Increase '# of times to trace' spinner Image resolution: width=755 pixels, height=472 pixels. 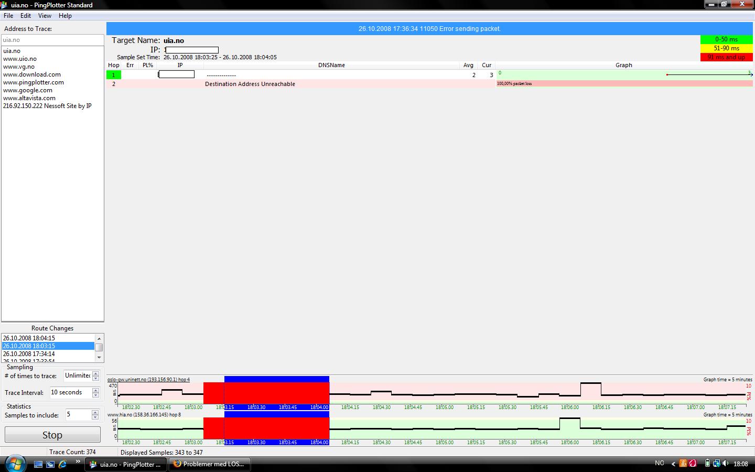pos(95,373)
